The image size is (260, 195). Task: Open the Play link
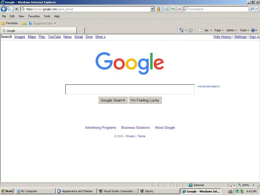[42, 37]
